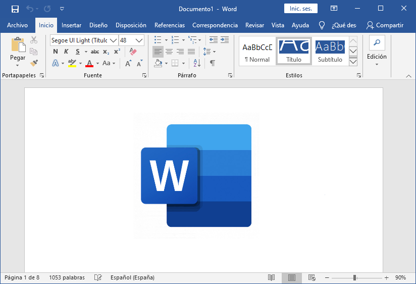This screenshot has height=284, width=416.
Task: Toggle strikethrough abc formatting
Action: pyautogui.click(x=95, y=52)
